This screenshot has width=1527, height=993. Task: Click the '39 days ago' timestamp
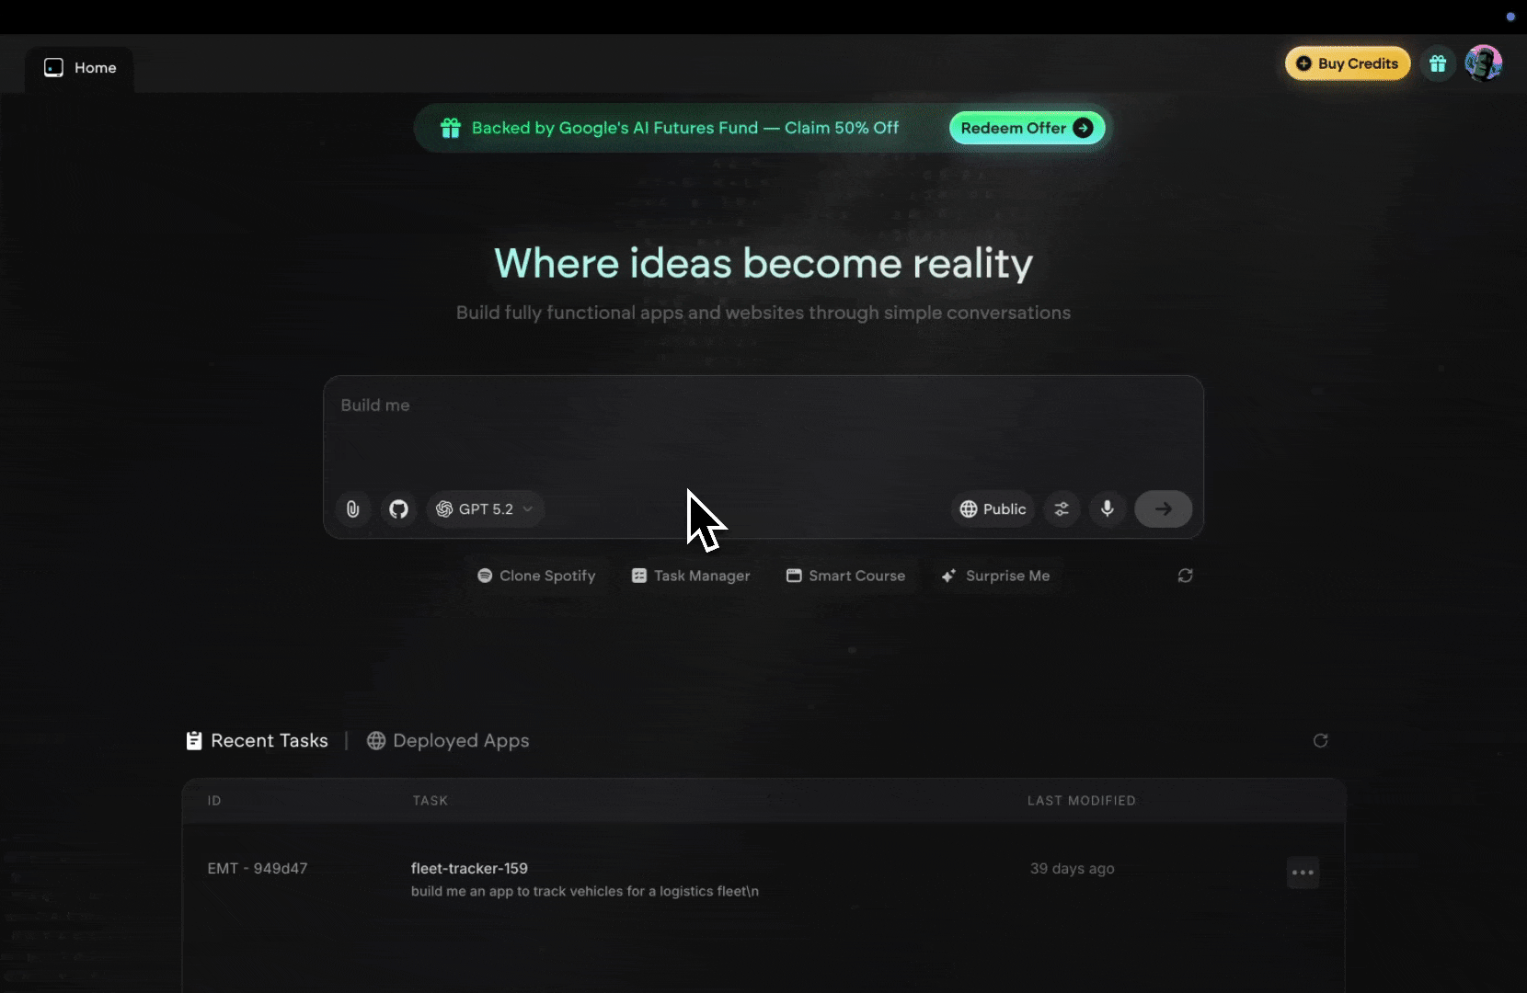click(1072, 869)
